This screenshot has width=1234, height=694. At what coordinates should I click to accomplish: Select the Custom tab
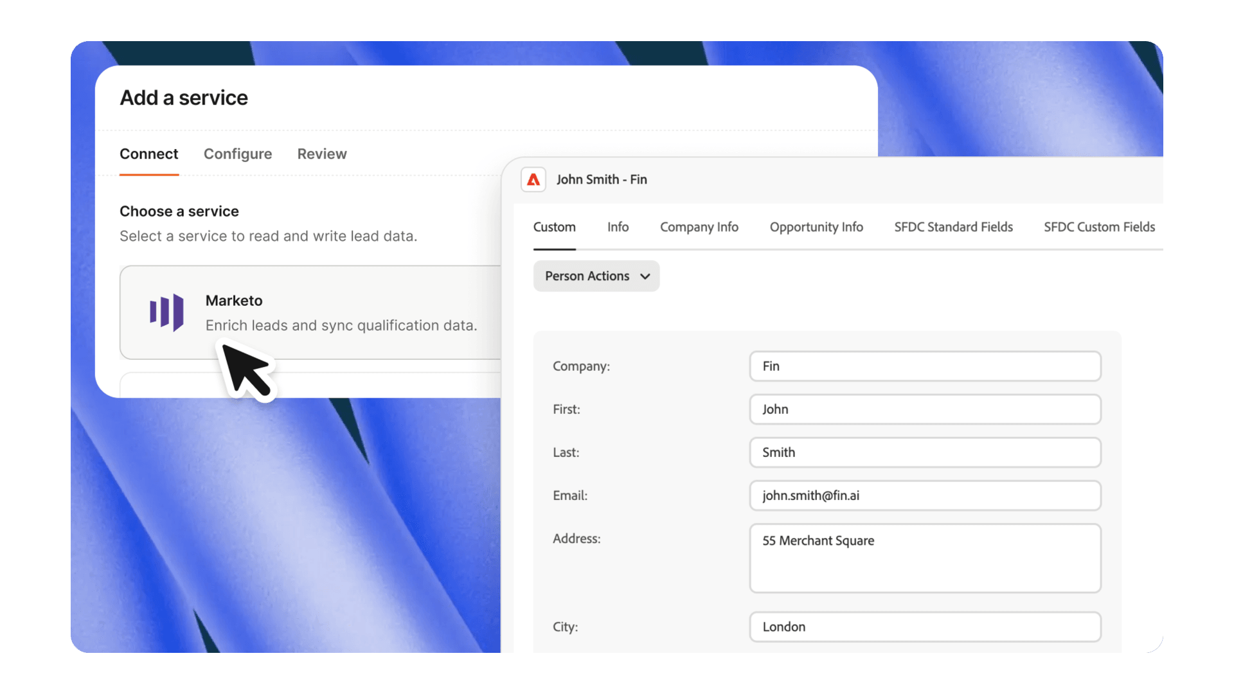555,227
